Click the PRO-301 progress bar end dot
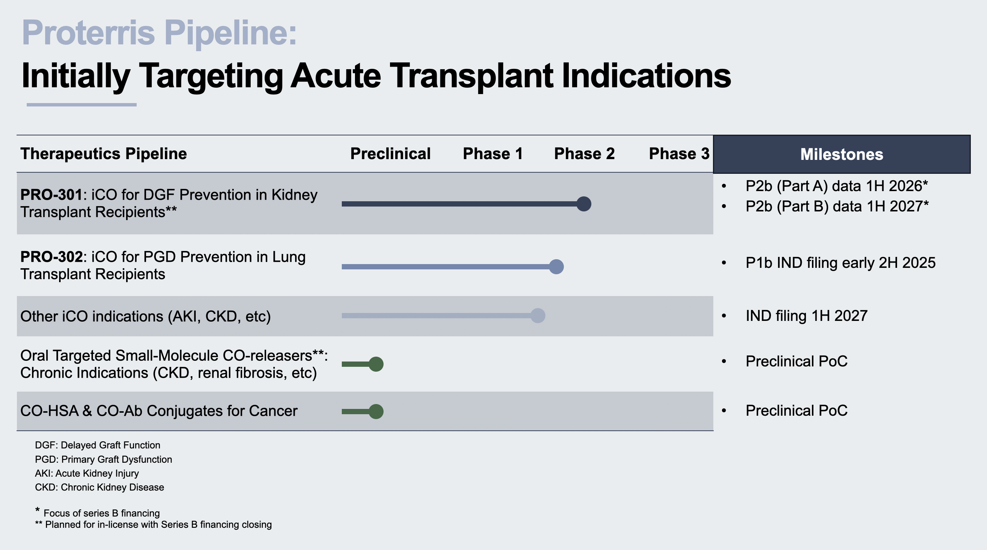Image resolution: width=987 pixels, height=550 pixels. [583, 204]
